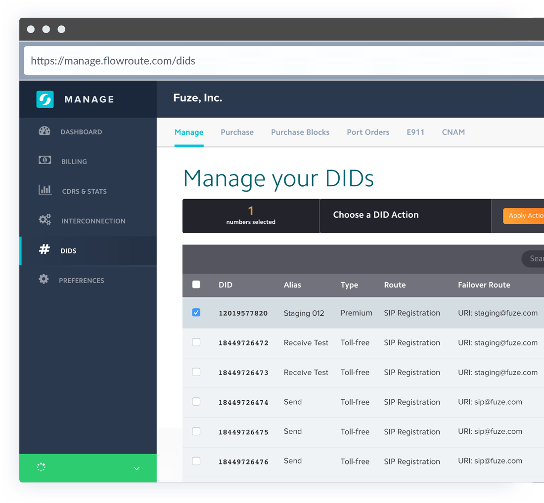Click the Send alias for 18449726474
This screenshot has width=544, height=503.
click(293, 402)
